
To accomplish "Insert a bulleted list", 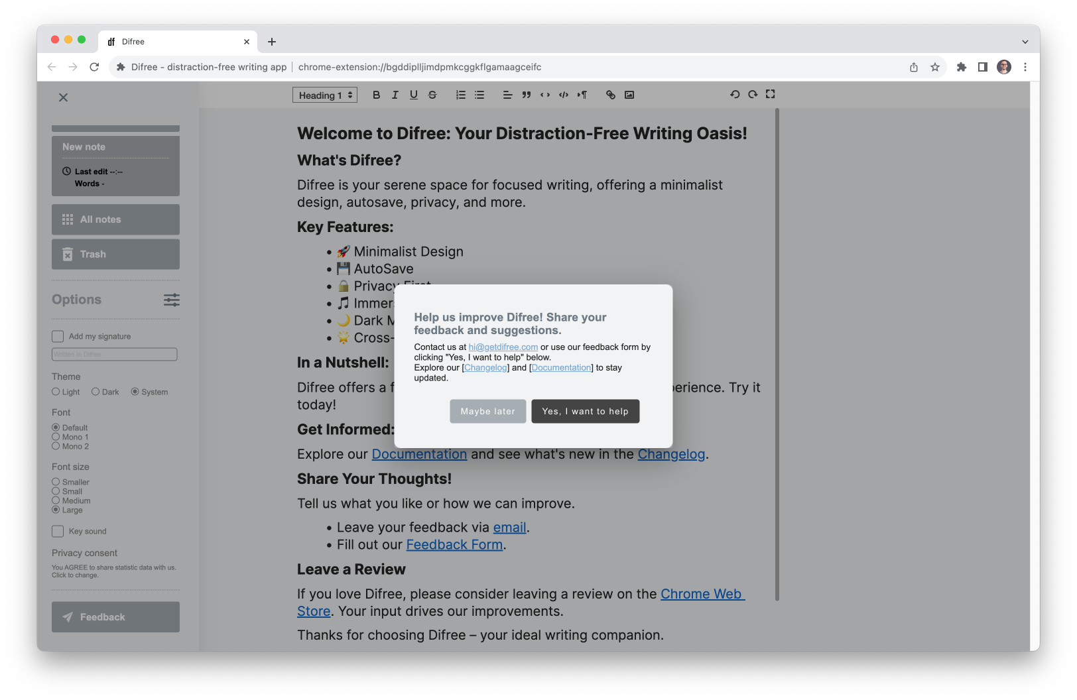I will [x=479, y=95].
